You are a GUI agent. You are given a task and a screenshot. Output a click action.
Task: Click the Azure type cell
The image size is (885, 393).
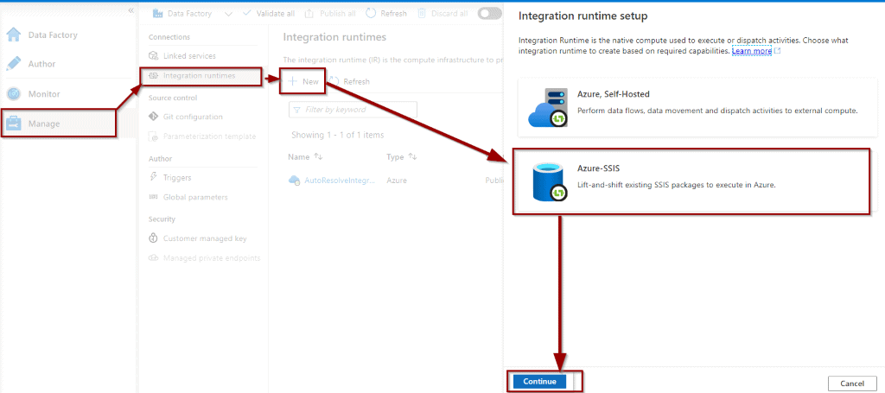click(x=397, y=181)
